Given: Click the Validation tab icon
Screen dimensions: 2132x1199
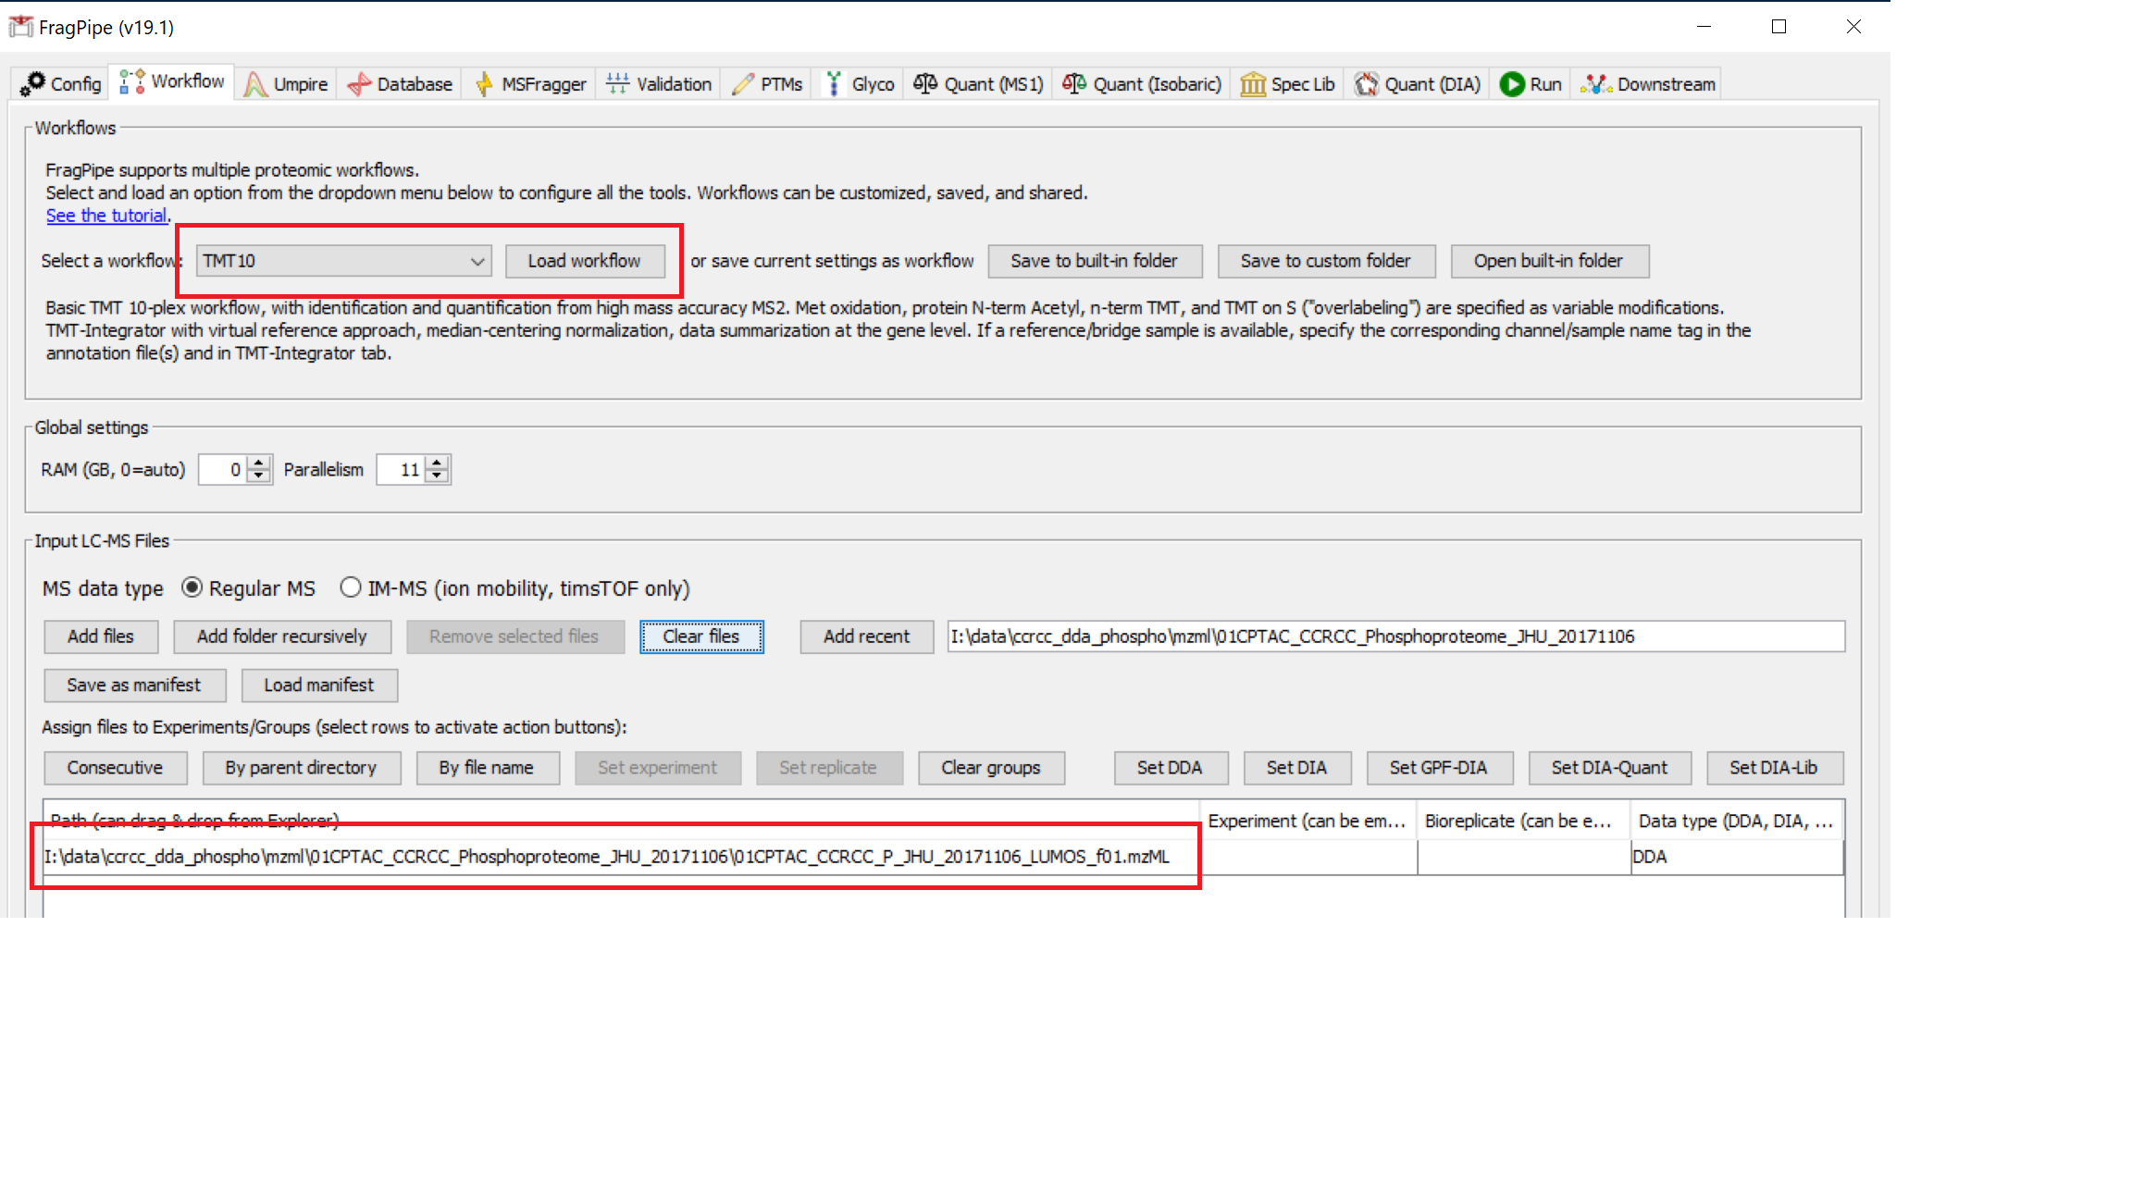Looking at the screenshot, I should [617, 84].
